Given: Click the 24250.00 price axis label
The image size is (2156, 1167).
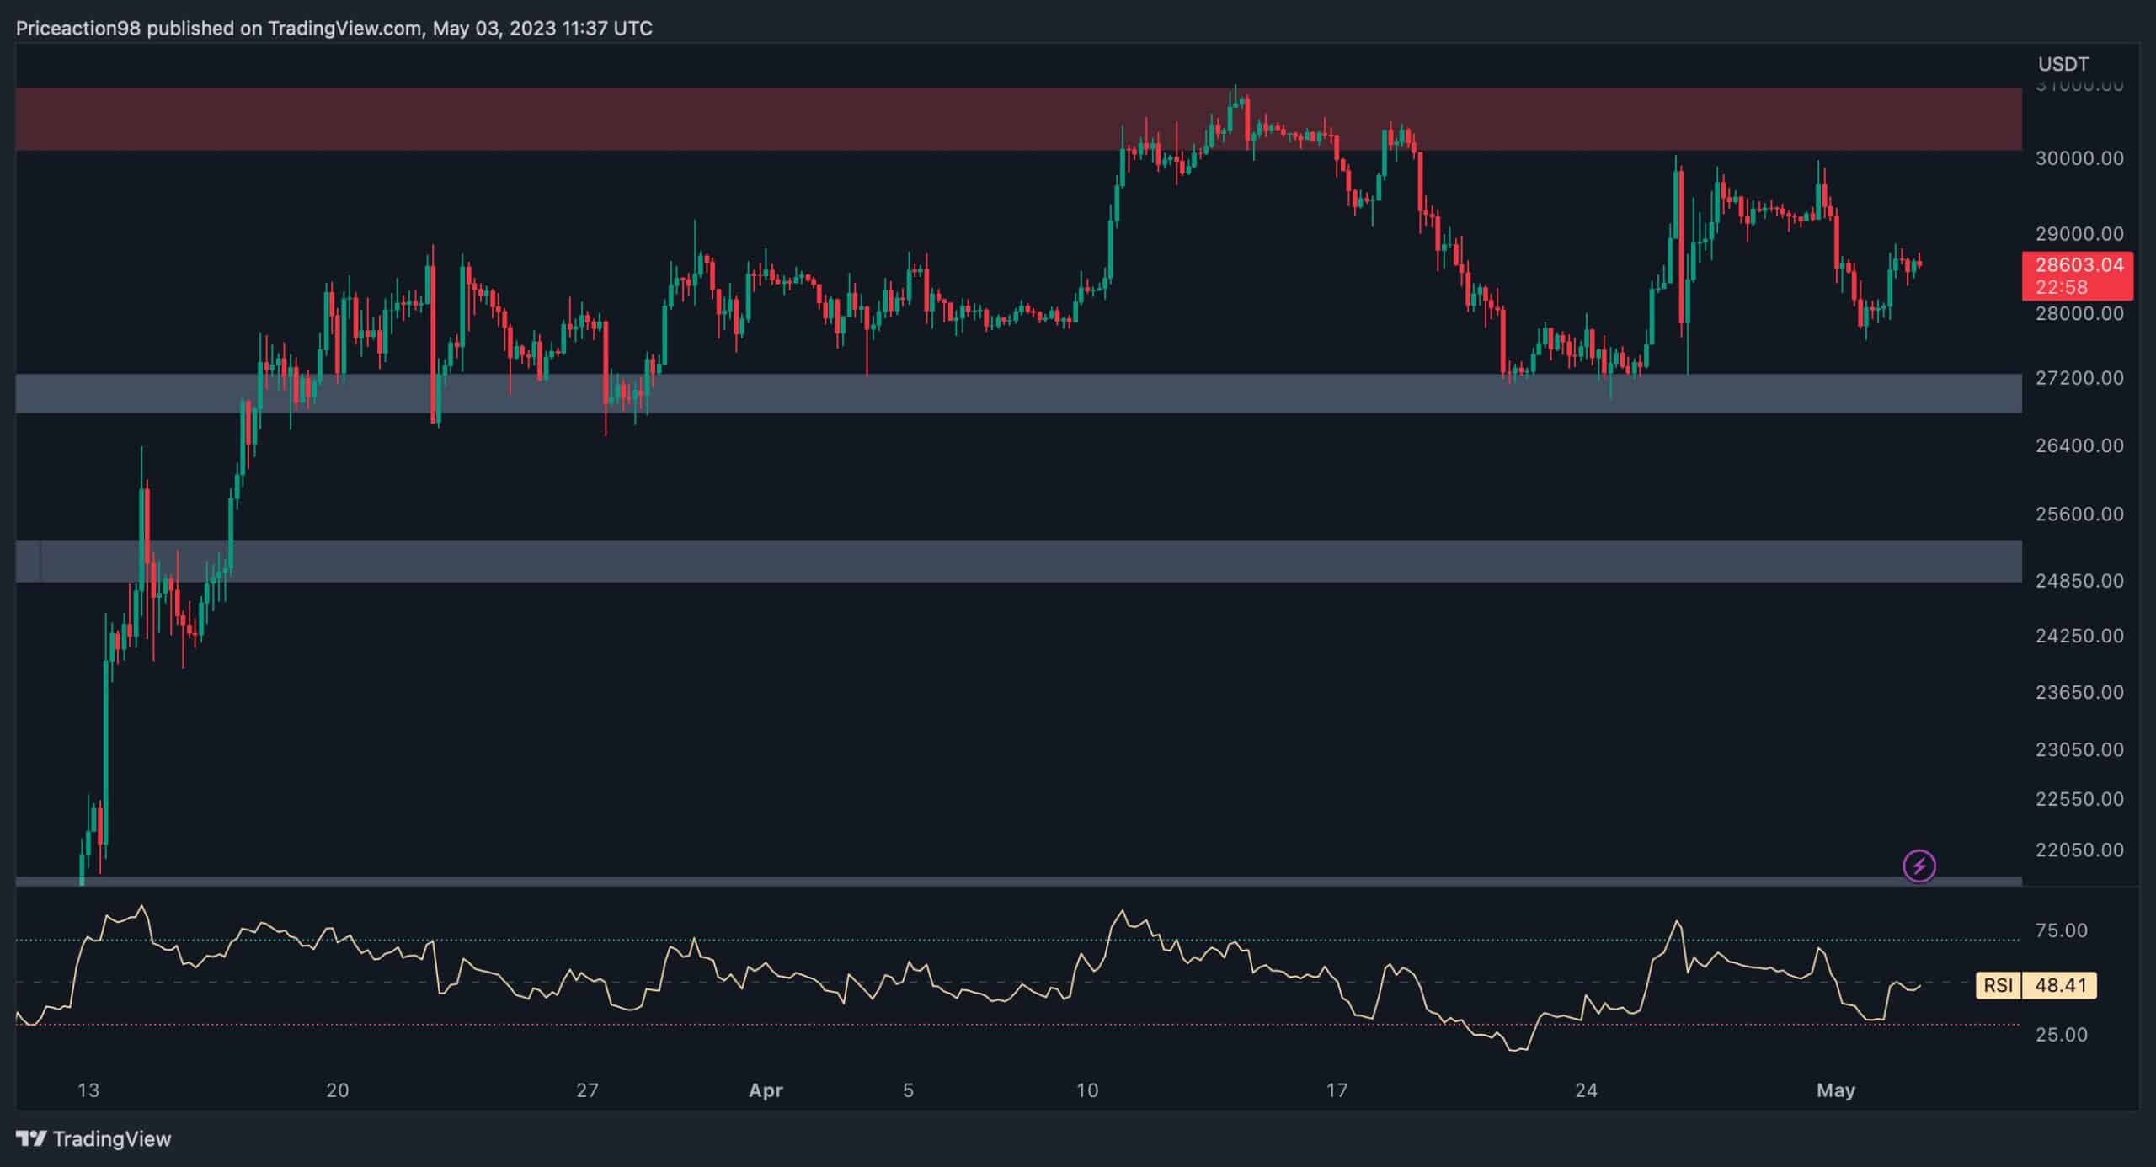Looking at the screenshot, I should (x=2079, y=636).
